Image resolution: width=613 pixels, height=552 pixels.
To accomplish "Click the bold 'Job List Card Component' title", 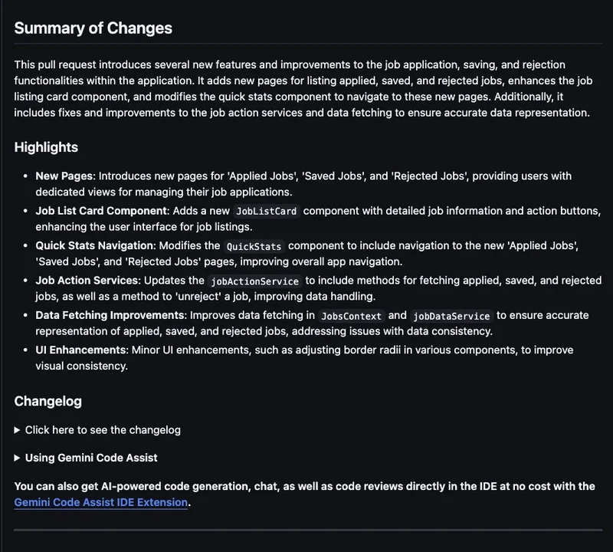I will tap(101, 211).
